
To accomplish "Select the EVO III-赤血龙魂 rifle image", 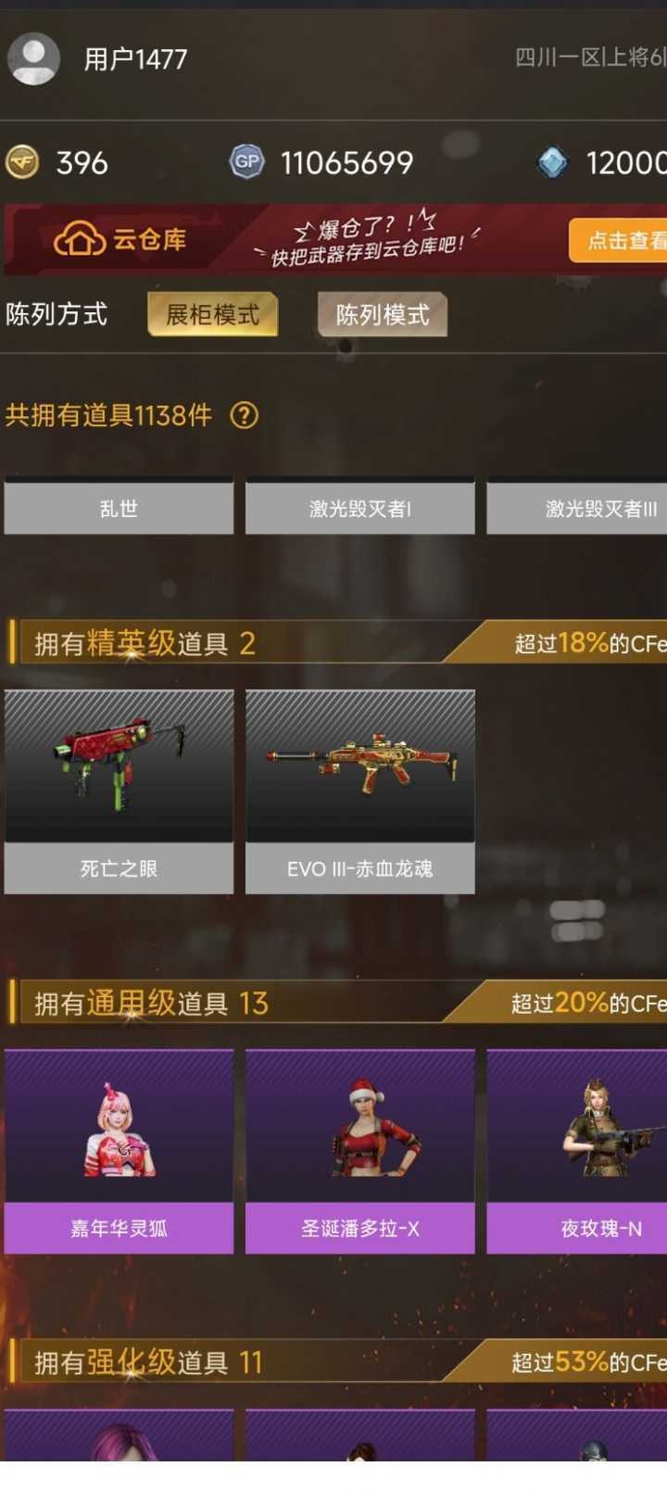I will [360, 765].
